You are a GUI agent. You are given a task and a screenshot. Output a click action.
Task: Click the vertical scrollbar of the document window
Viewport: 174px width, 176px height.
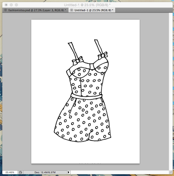pos(171,92)
